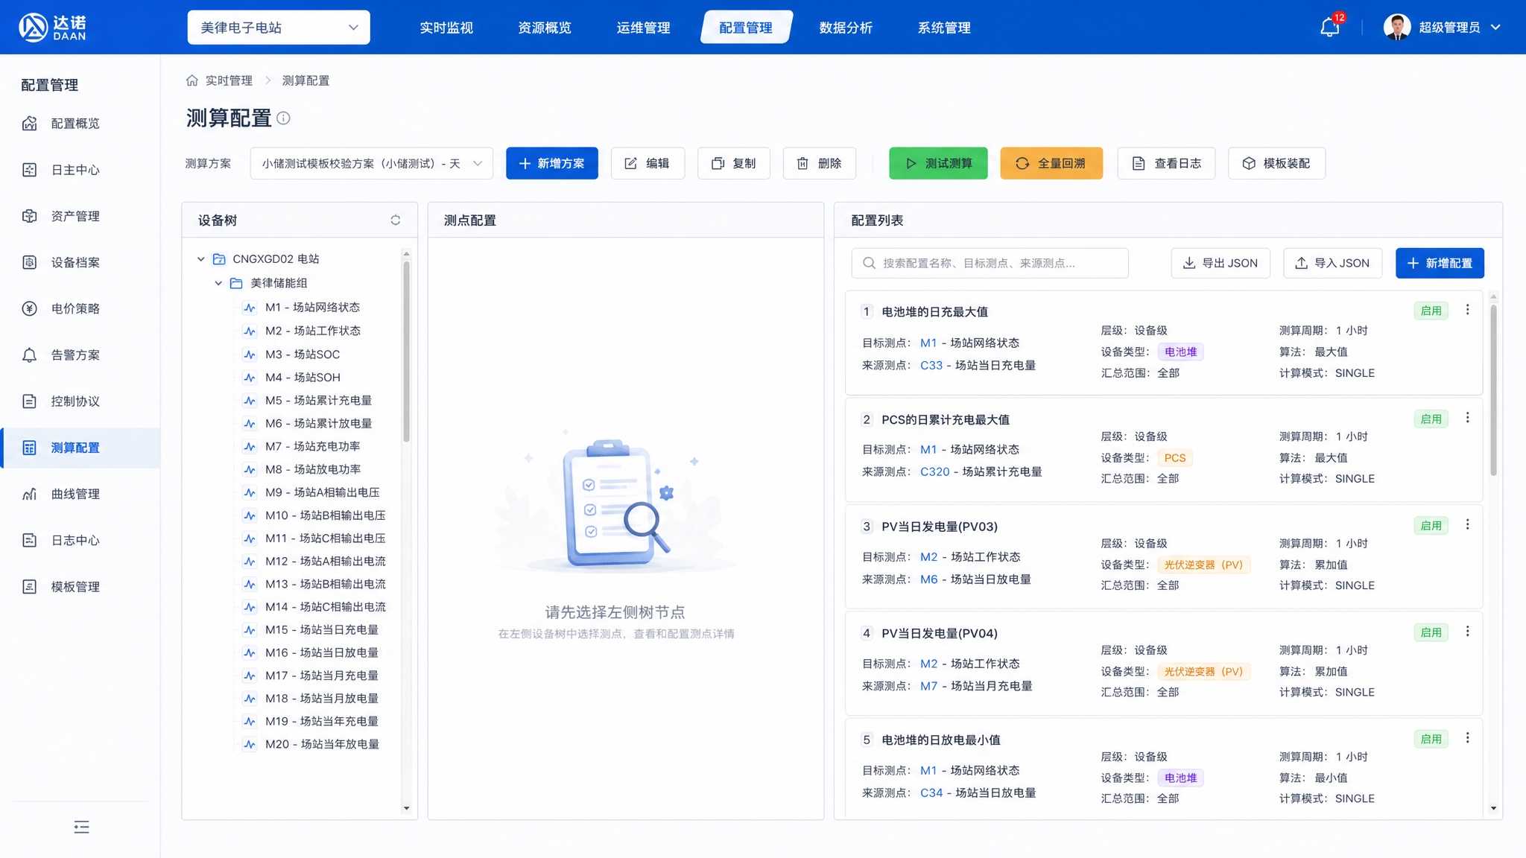Screen dimensions: 1526x858
Task: Collapse the 美律储能组 tree node
Action: tap(218, 283)
